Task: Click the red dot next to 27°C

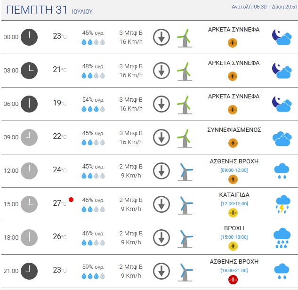Action: [71, 200]
